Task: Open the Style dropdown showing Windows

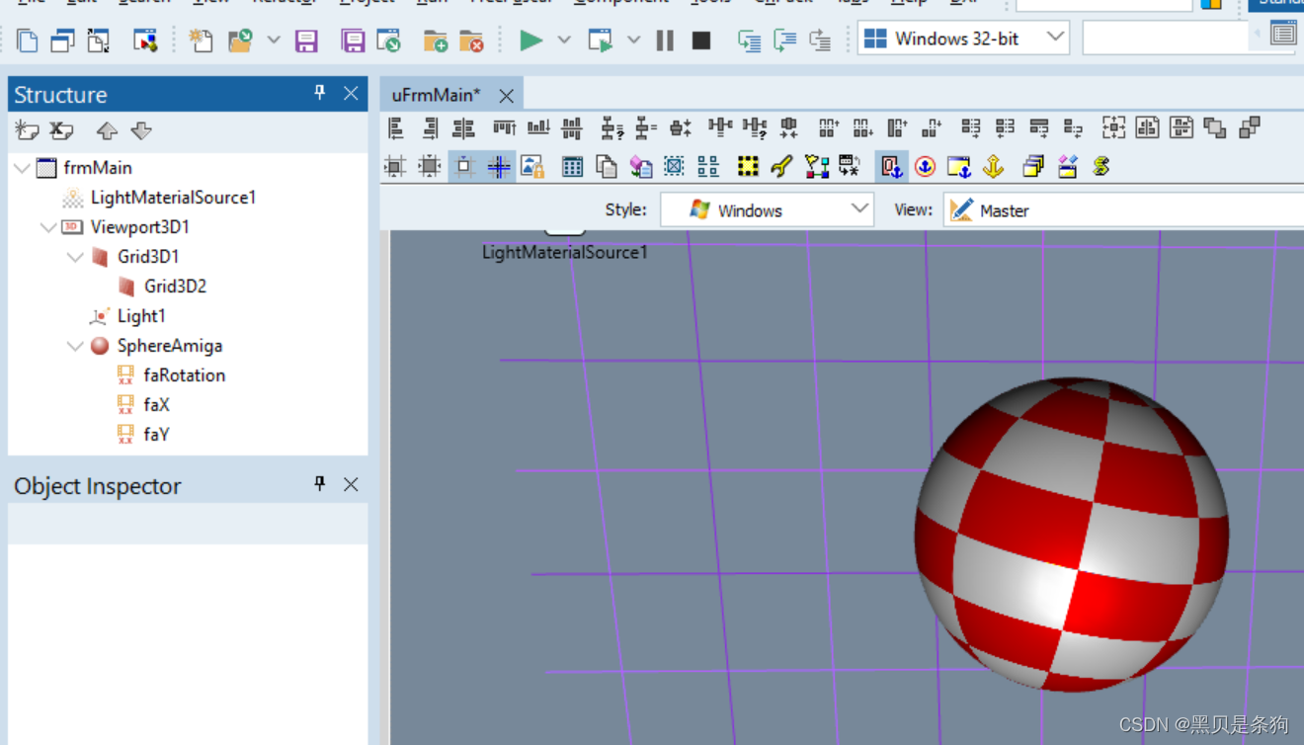Action: pyautogui.click(x=766, y=209)
